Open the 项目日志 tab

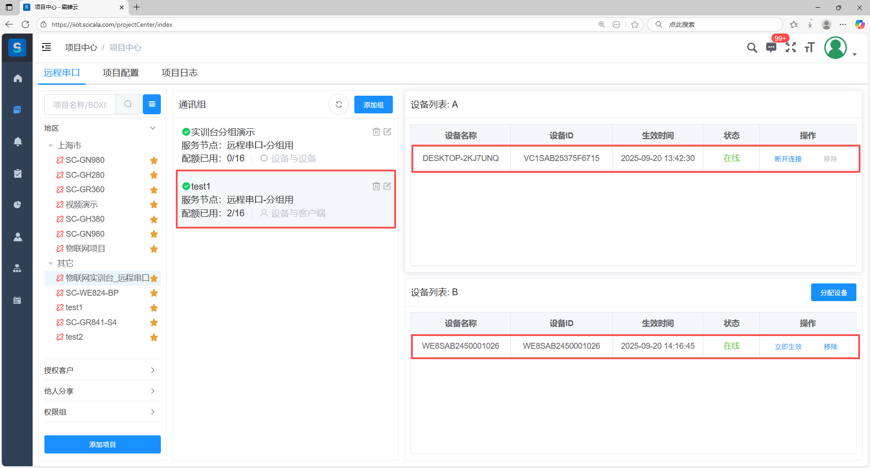[179, 73]
